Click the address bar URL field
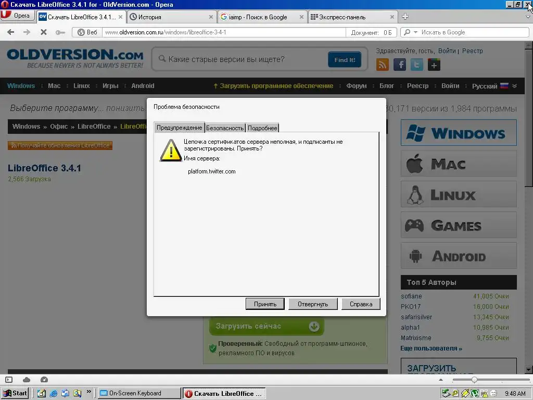 click(224, 32)
